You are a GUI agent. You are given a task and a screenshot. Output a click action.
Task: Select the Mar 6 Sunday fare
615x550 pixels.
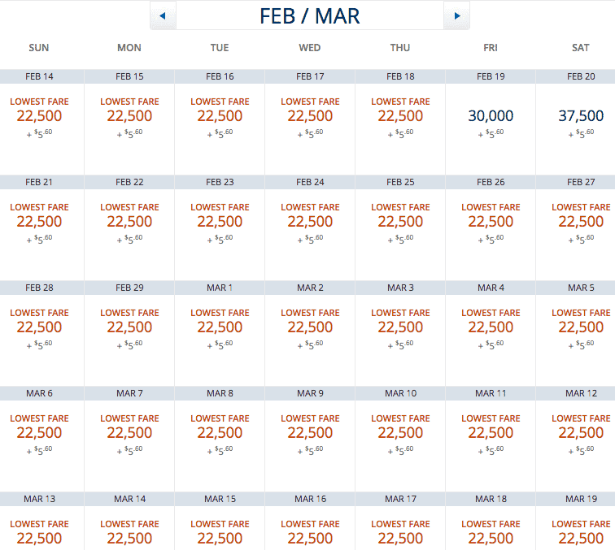[39, 433]
